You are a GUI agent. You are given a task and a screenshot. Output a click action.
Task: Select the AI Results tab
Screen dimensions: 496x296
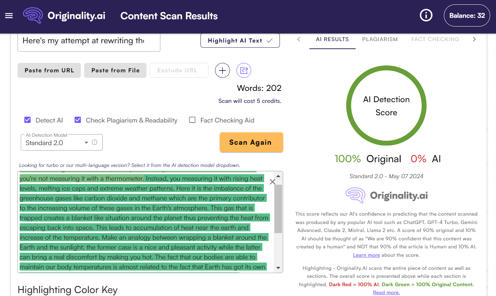[332, 39]
